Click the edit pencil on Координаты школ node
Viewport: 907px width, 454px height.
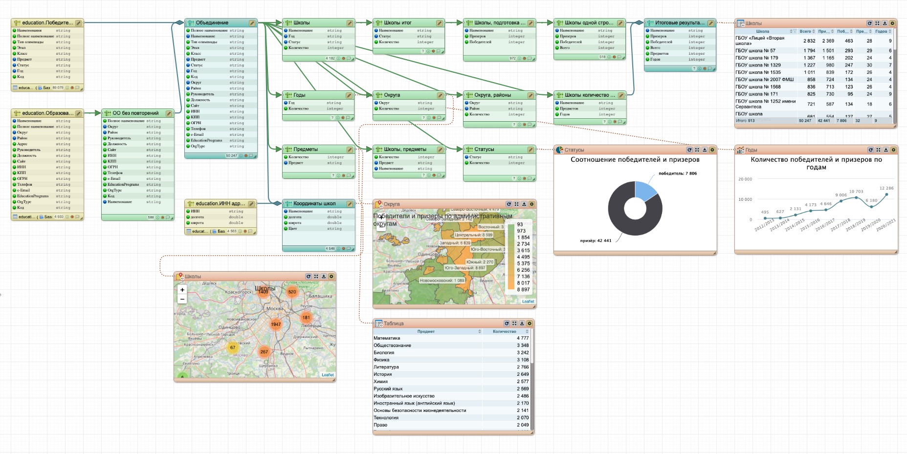click(x=350, y=204)
